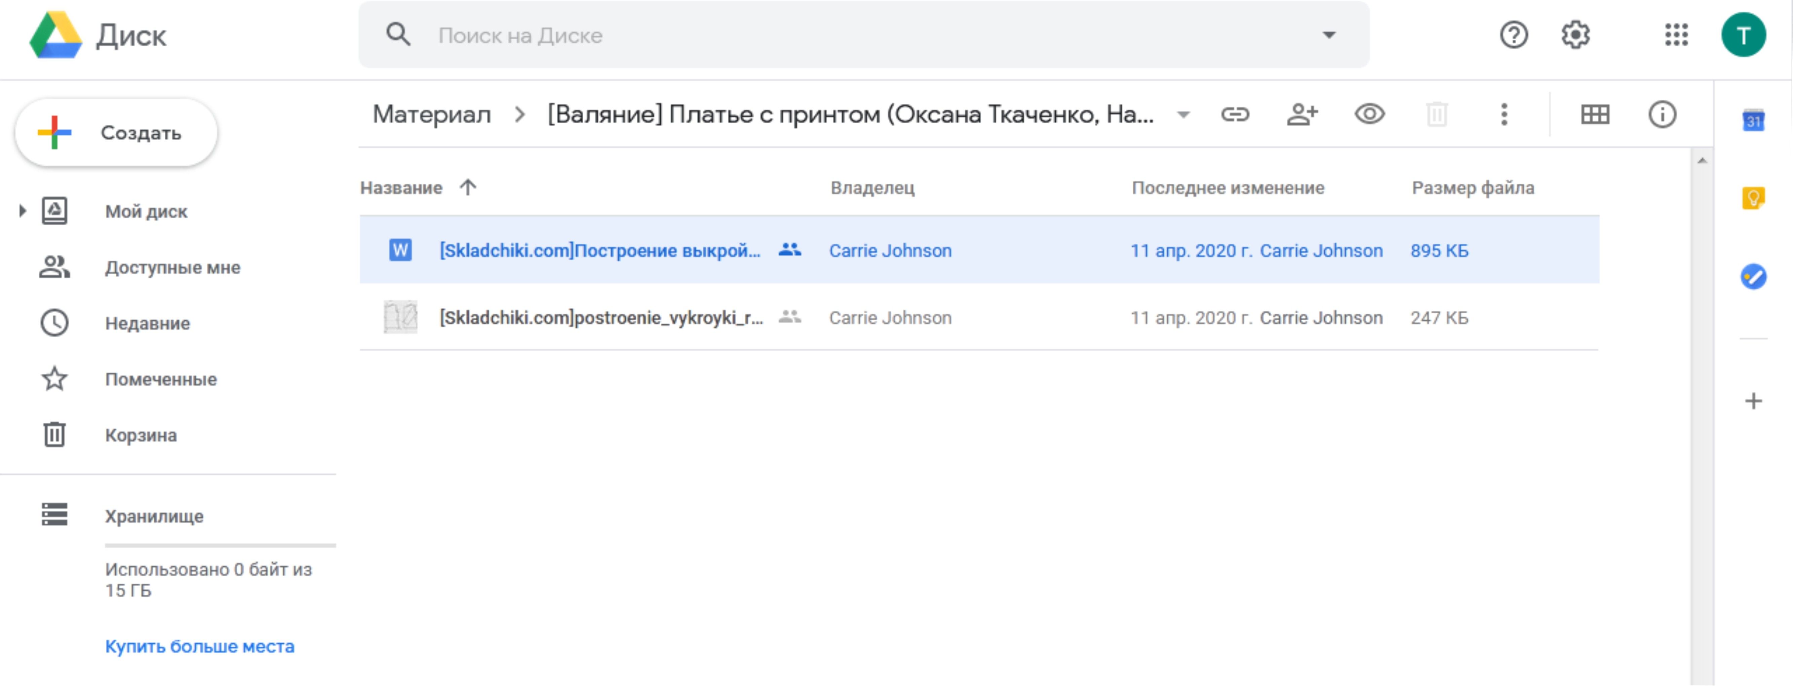Click the share add-person icon
This screenshot has height=686, width=1793.
click(x=1301, y=114)
